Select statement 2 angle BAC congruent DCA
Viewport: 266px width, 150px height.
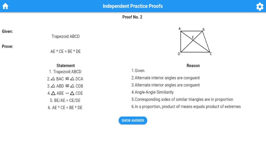[x=65, y=79]
